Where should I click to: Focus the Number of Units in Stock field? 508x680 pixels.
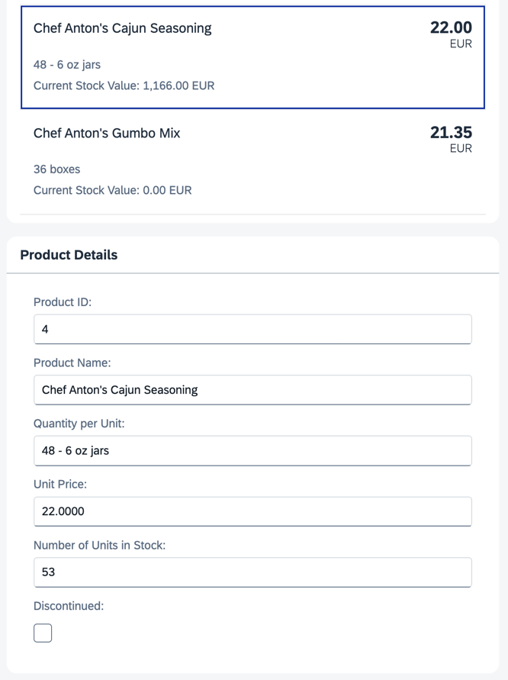point(252,572)
